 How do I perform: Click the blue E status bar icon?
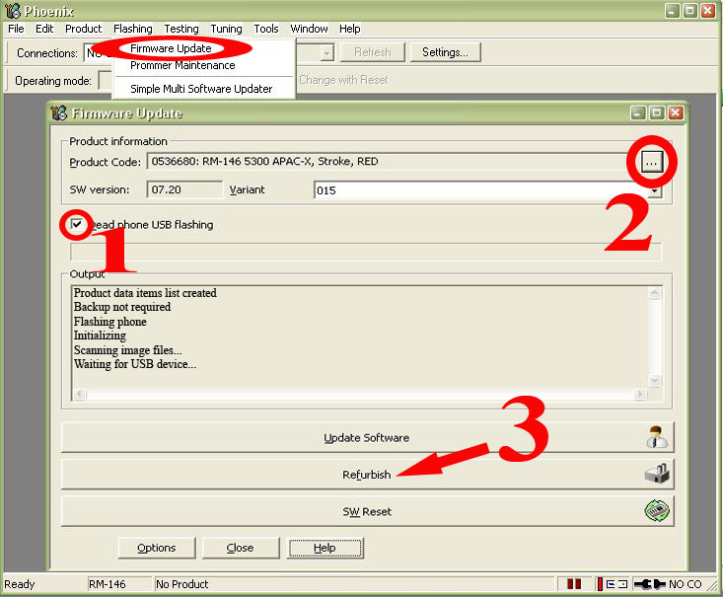[611, 584]
